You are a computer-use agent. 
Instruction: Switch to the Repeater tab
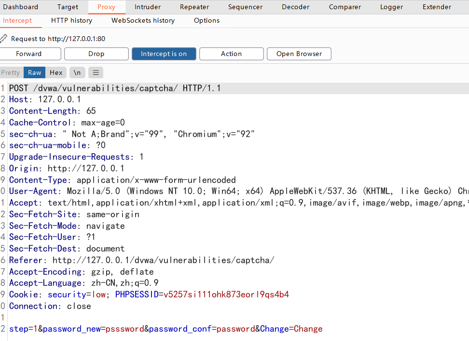click(194, 7)
